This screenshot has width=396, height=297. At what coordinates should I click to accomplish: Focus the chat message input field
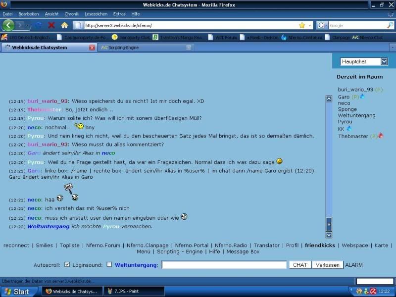click(x=224, y=265)
